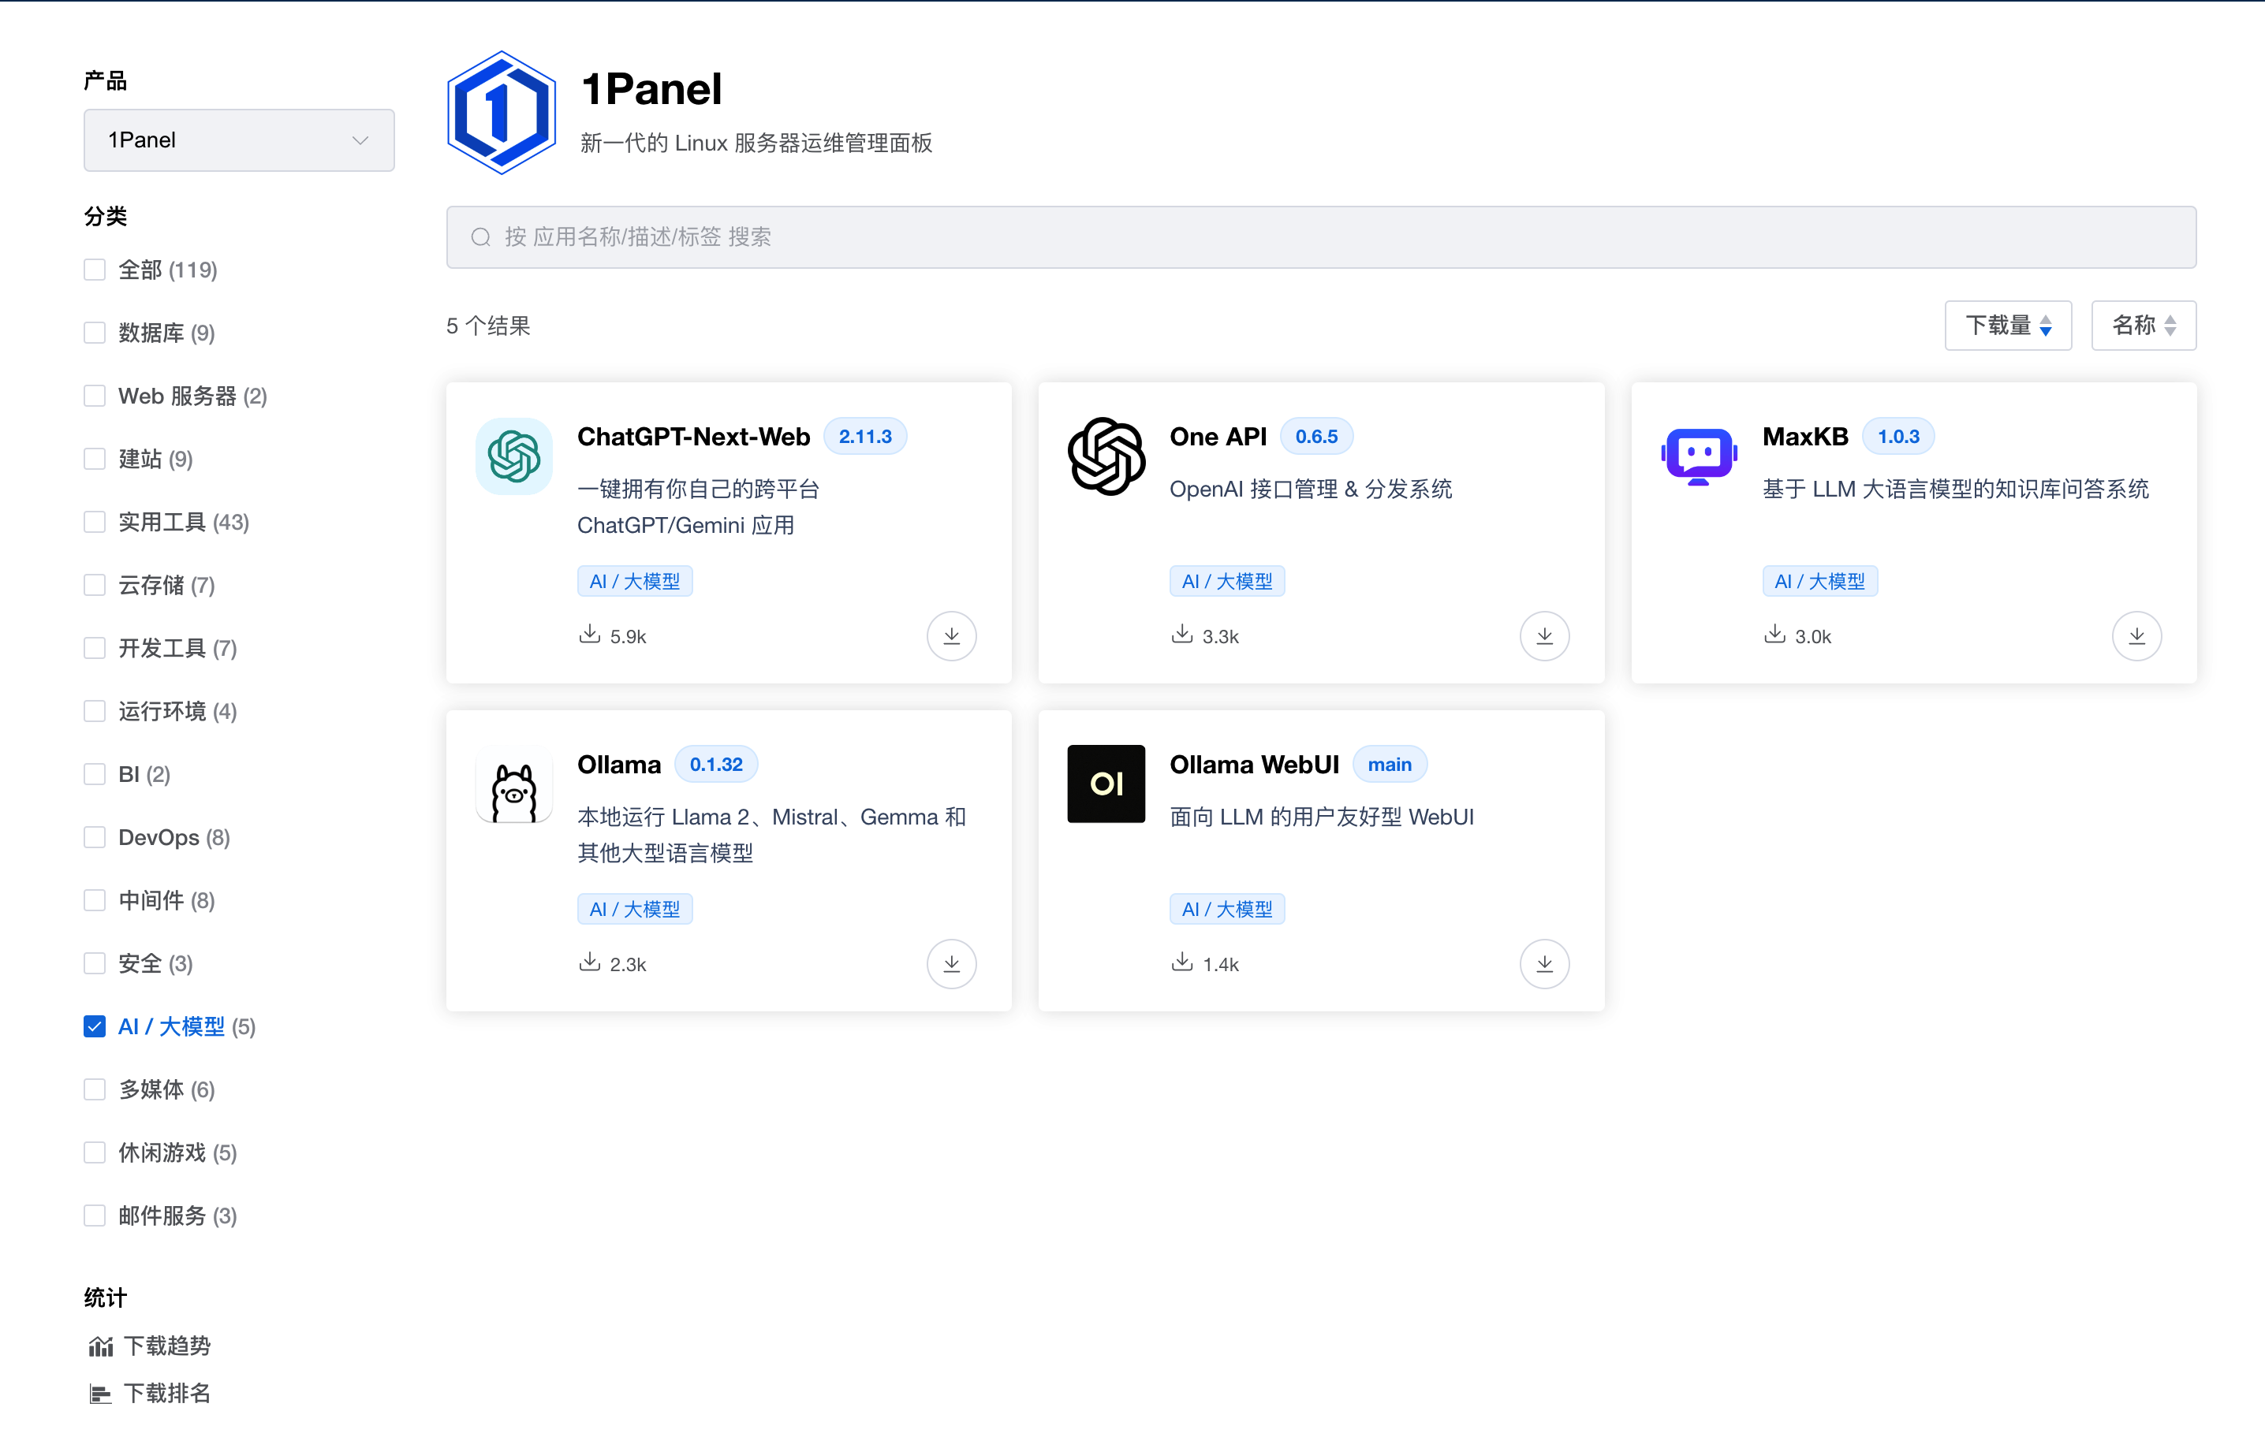
Task: Open 下载趋势 statistics link
Action: click(167, 1346)
